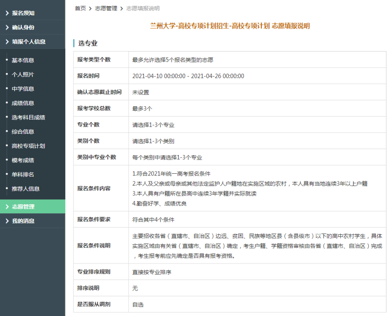The image size is (391, 316).
Task: Click the 志愿管理 breadcrumb link
Action: tap(106, 9)
